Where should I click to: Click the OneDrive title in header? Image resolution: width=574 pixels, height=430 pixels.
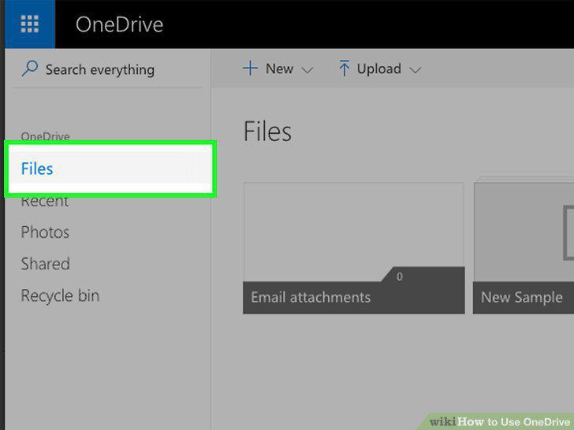click(x=119, y=24)
